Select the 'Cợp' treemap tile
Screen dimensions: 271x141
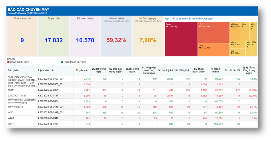pos(213,50)
